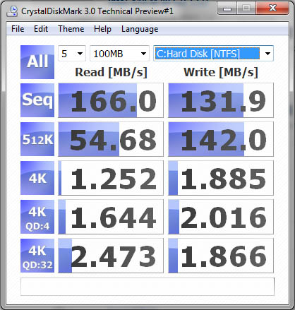Select the 512K read value 54.68
Screen dimensions: 295x310
(x=111, y=139)
